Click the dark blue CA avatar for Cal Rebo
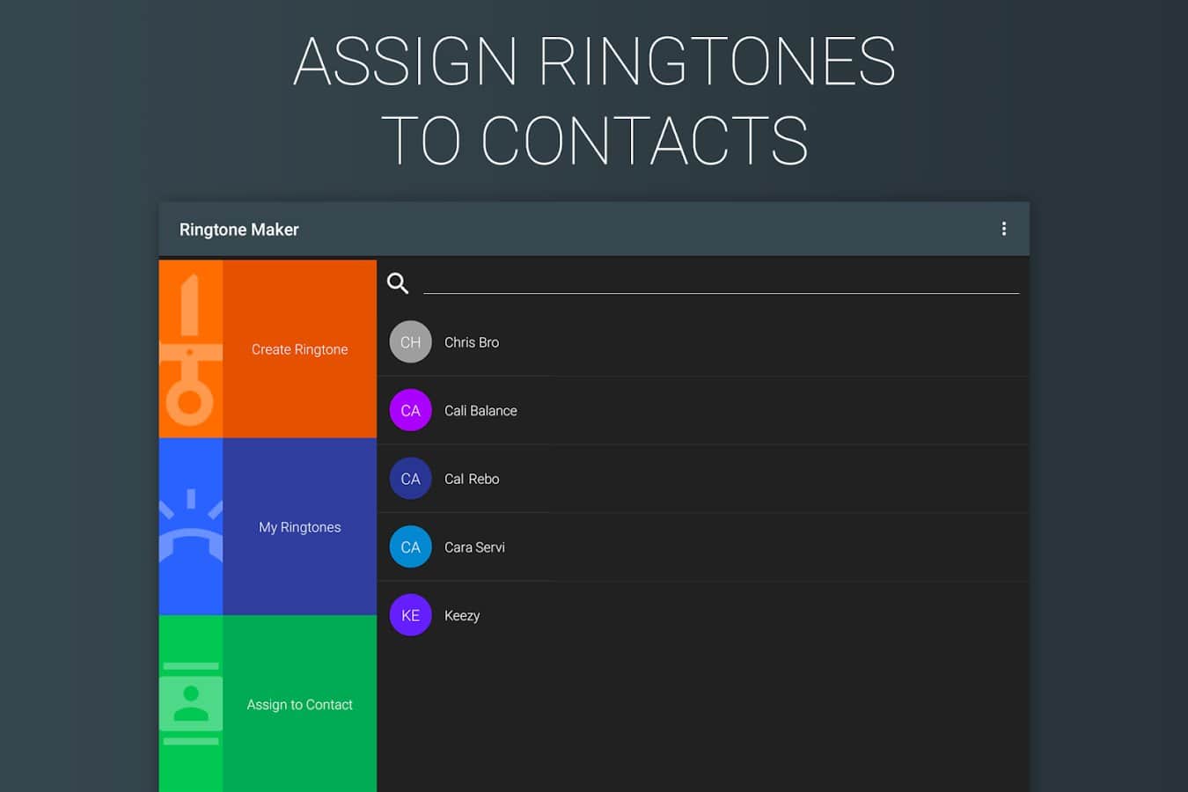Screen dimensions: 1188x792 pos(410,479)
